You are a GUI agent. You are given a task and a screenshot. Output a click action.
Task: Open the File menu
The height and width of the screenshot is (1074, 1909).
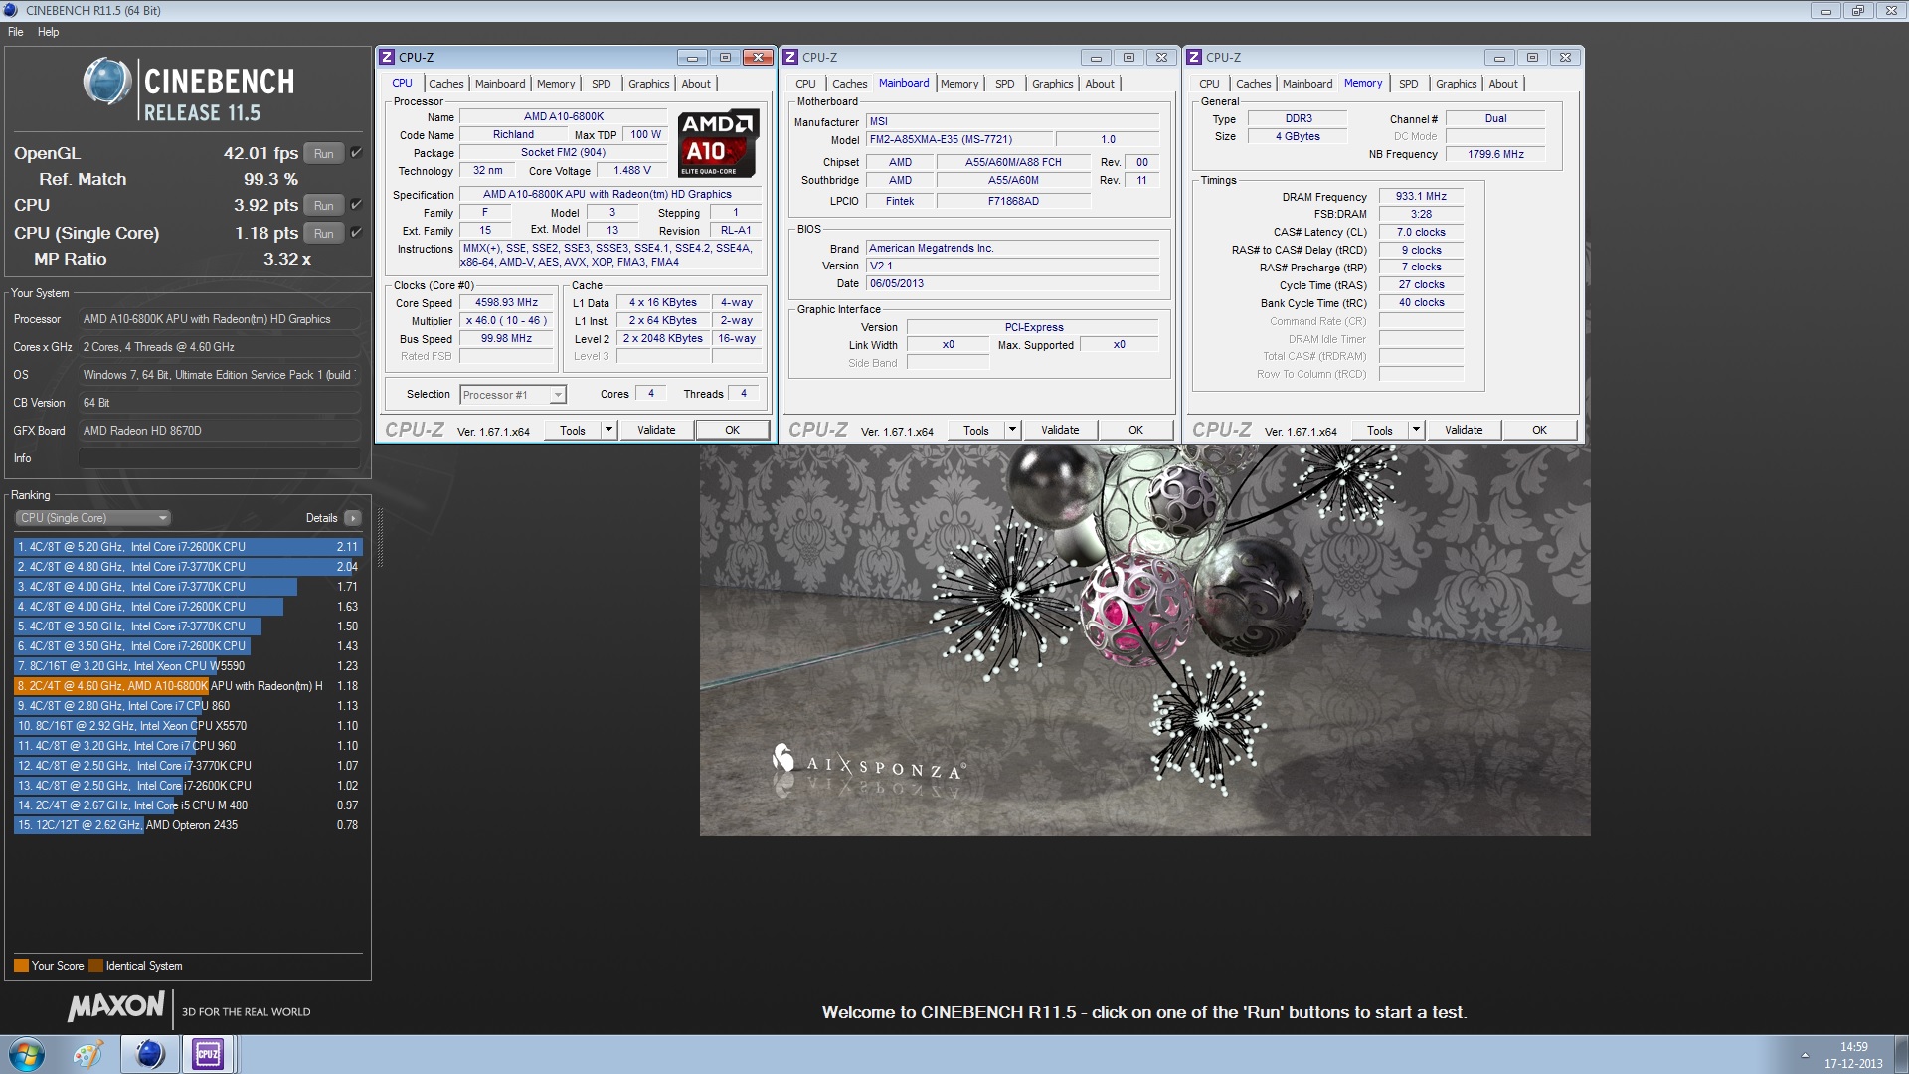16,32
